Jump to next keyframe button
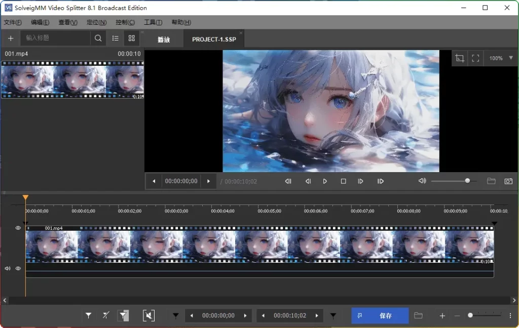The height and width of the screenshot is (328, 519). (x=380, y=181)
